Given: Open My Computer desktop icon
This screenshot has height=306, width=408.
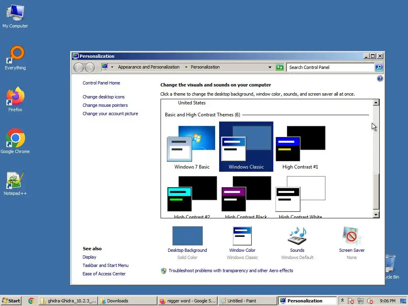Looking at the screenshot, I should [15, 16].
